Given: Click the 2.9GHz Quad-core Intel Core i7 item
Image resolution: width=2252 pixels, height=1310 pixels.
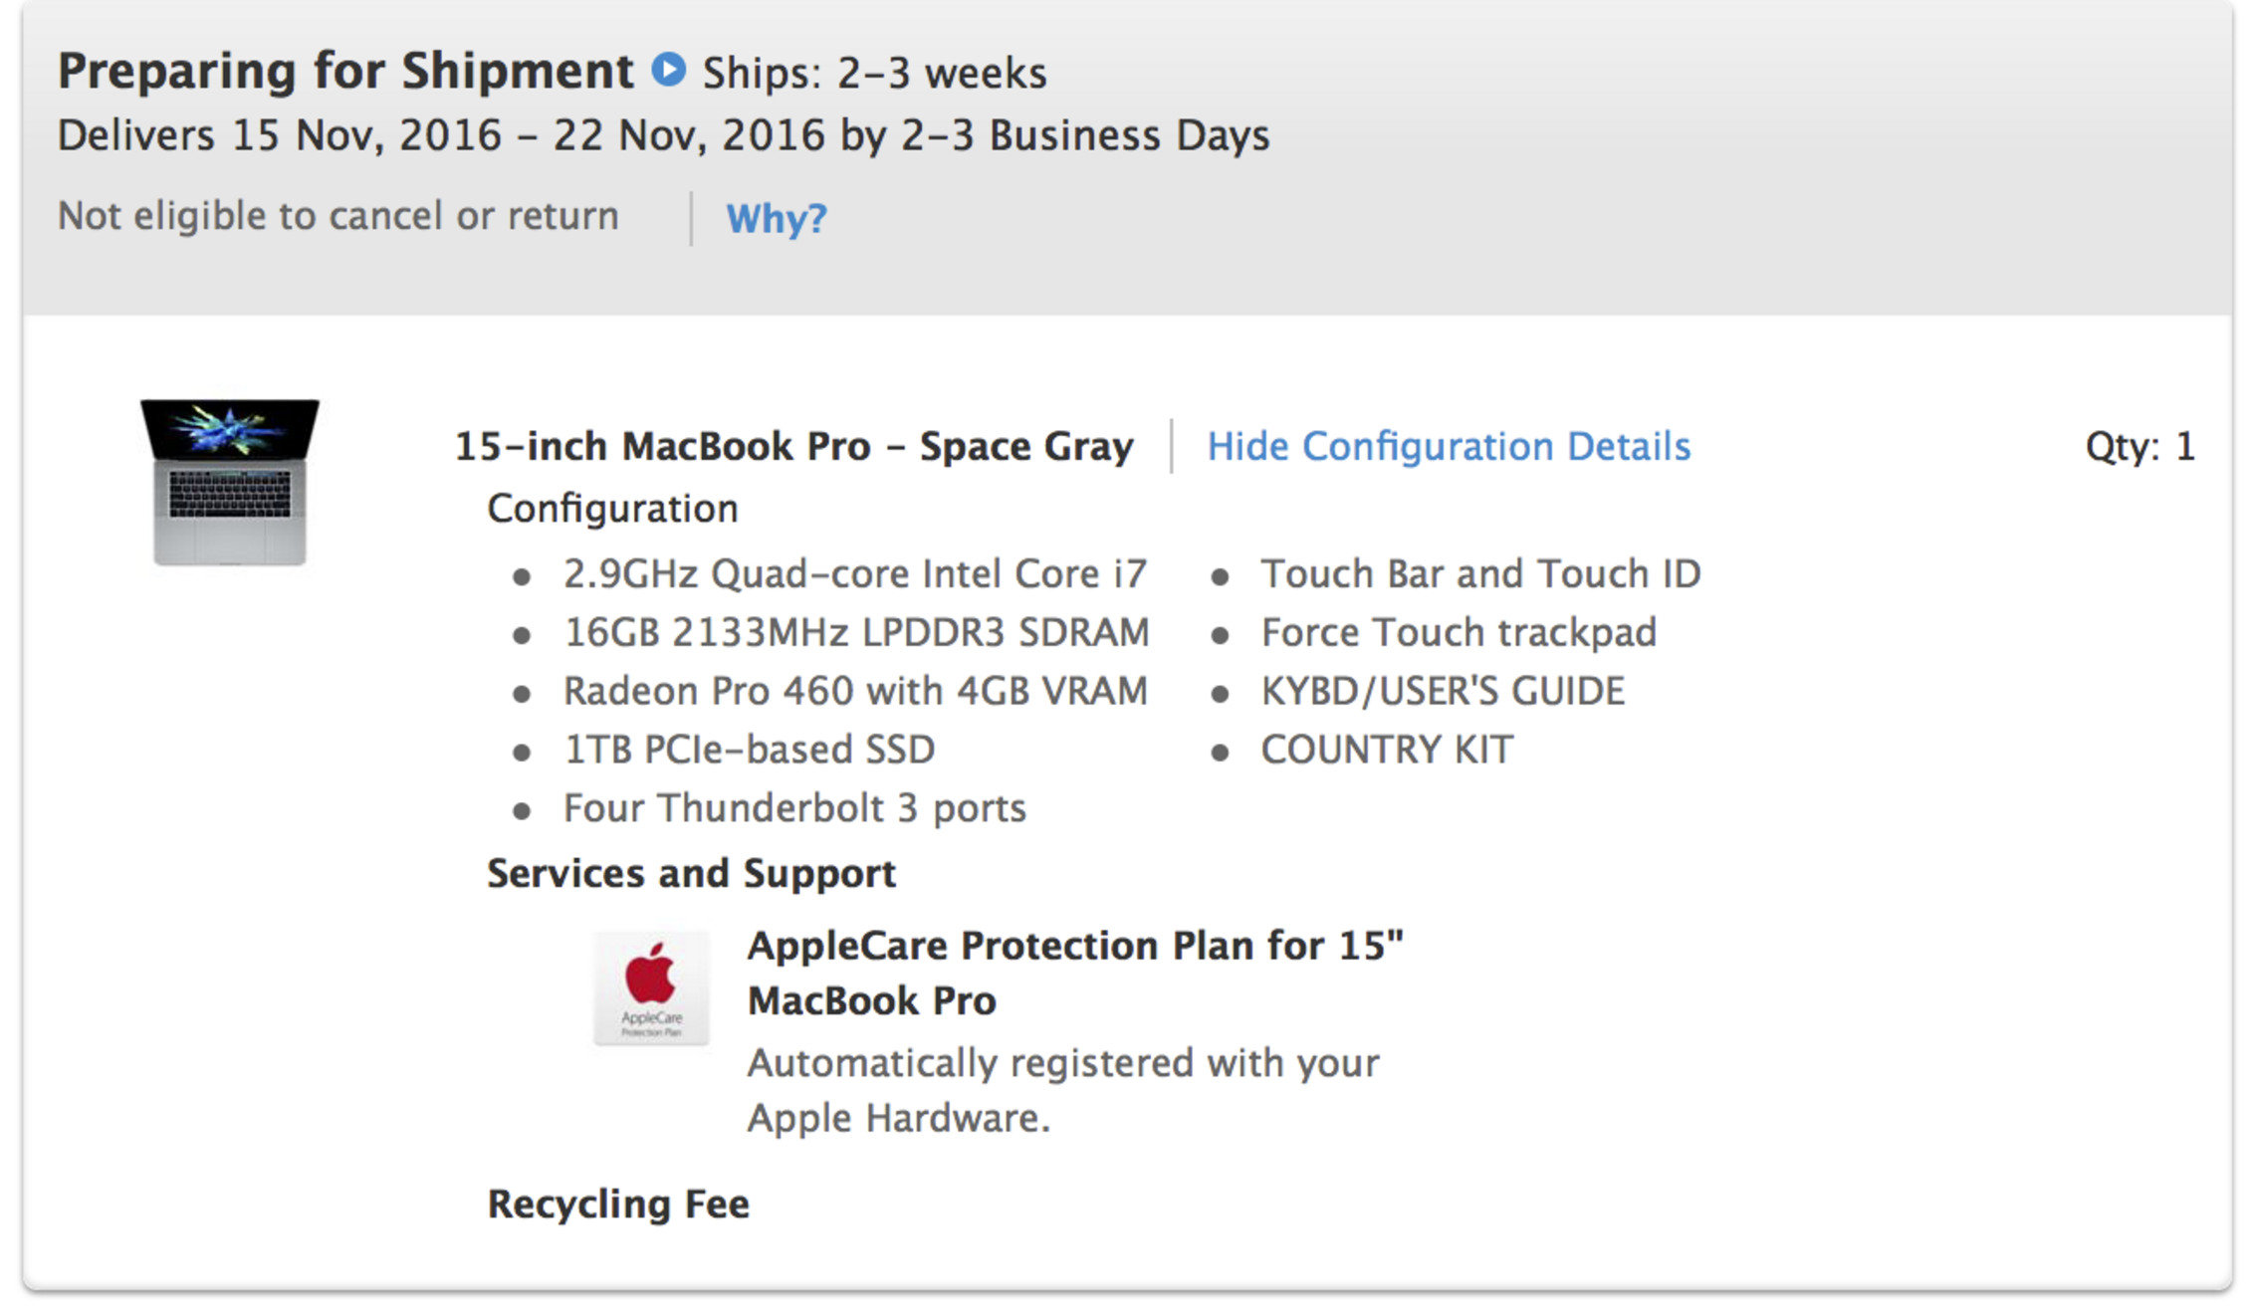Looking at the screenshot, I should point(854,574).
